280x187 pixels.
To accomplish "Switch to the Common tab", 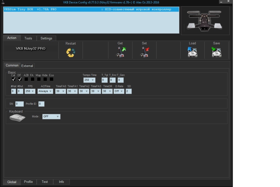I will [x=12, y=65].
